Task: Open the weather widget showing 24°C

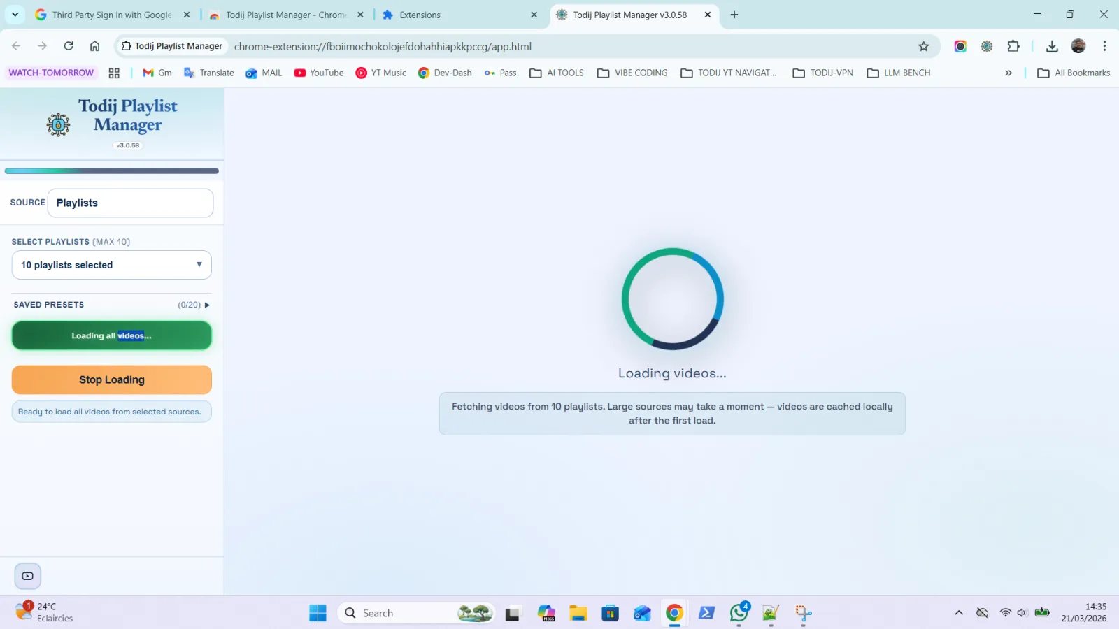Action: tap(45, 612)
